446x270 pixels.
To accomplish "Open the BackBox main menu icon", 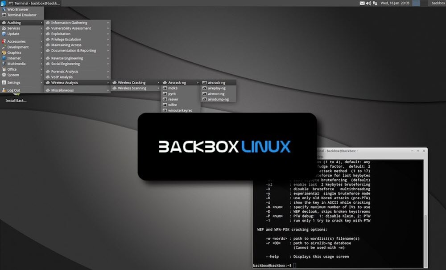I will click(3, 3).
